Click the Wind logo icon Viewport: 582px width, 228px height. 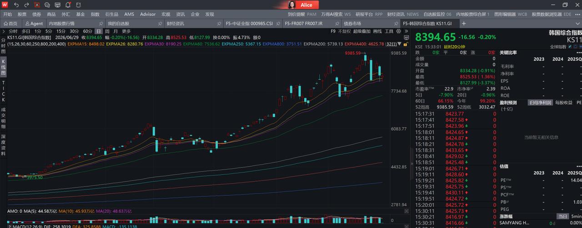coord(5,5)
